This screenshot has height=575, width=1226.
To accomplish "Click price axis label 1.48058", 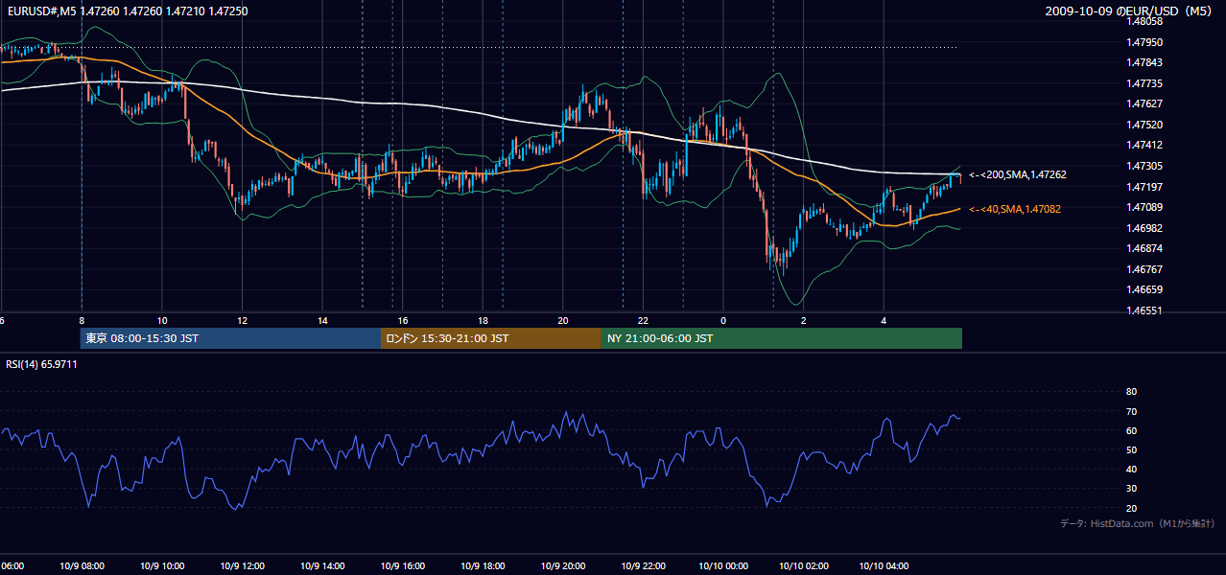I will pos(1145,21).
